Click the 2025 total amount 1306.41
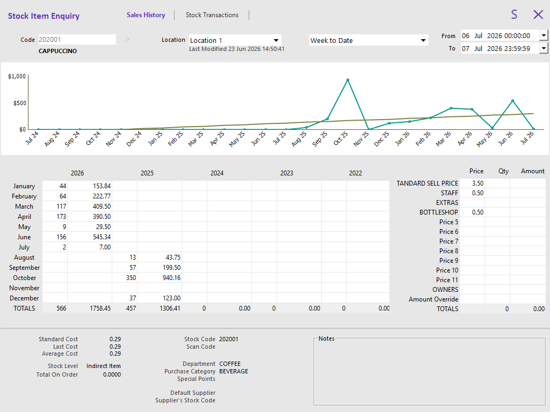The width and height of the screenshot is (550, 412). (x=160, y=308)
